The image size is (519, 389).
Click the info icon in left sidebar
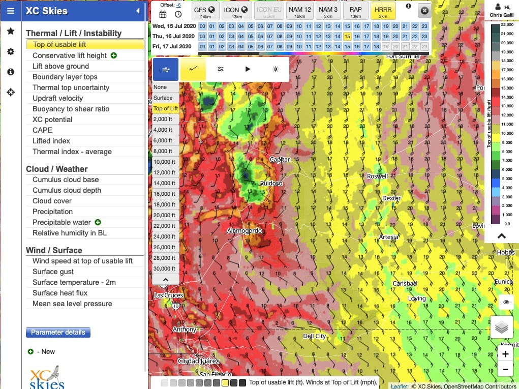coord(11,72)
